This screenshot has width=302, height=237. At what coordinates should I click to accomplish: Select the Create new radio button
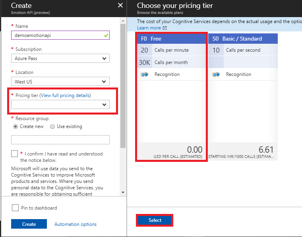[15, 126]
